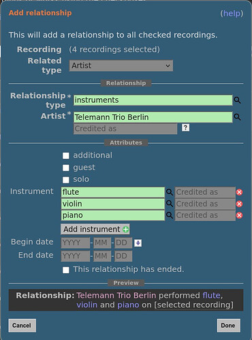
Task: Open the help link in dialog header
Action: click(232, 13)
